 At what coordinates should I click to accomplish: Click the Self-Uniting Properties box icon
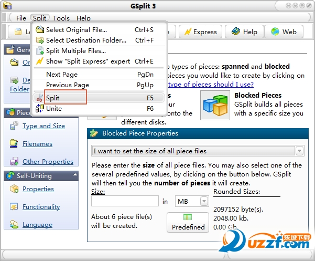(14, 189)
